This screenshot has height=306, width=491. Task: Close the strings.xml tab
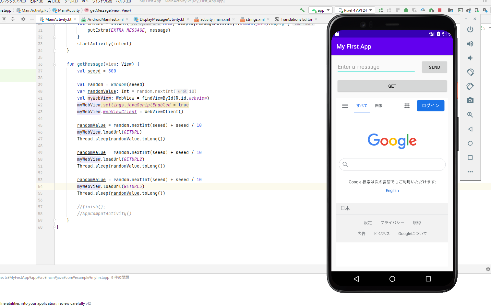tap(268, 19)
